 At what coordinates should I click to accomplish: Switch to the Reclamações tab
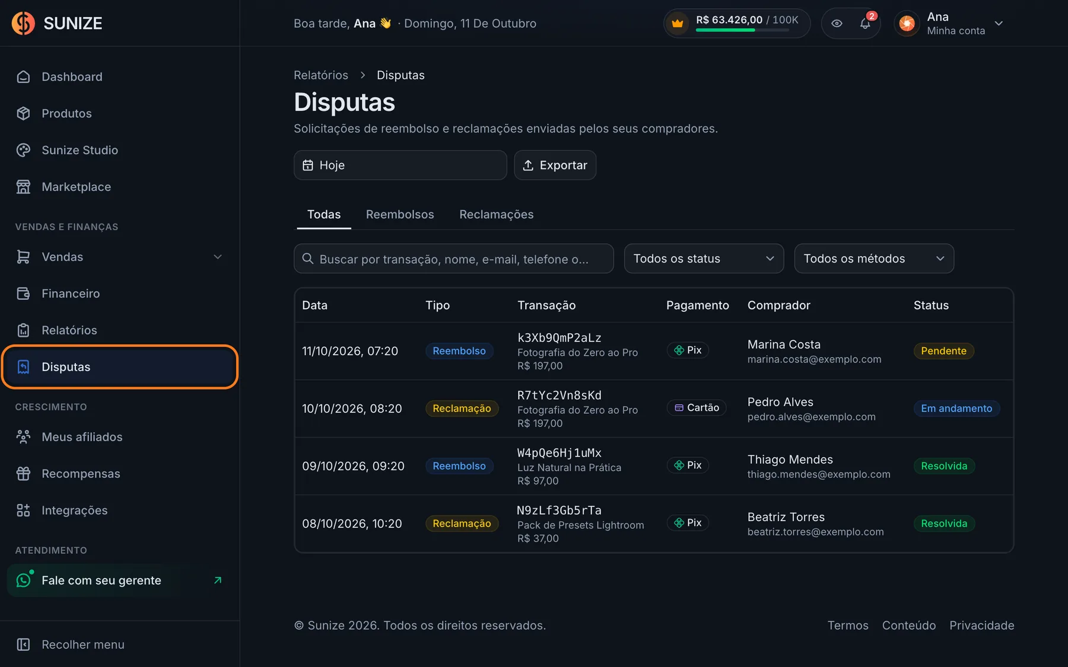[496, 215]
